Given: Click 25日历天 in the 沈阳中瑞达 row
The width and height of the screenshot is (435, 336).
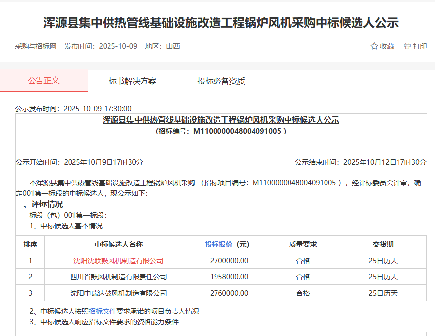Looking at the screenshot, I should pyautogui.click(x=383, y=293).
